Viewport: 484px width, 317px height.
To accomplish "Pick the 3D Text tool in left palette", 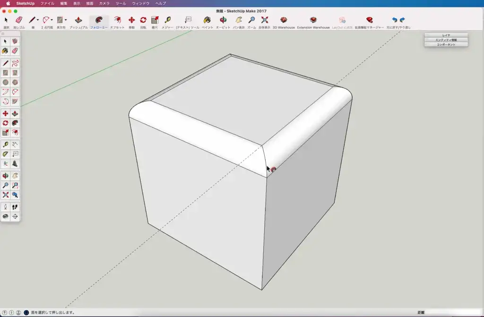I will pyautogui.click(x=15, y=163).
